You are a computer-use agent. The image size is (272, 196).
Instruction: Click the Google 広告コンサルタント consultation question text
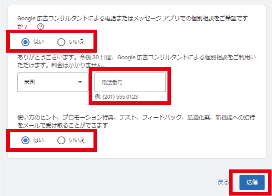(x=132, y=23)
